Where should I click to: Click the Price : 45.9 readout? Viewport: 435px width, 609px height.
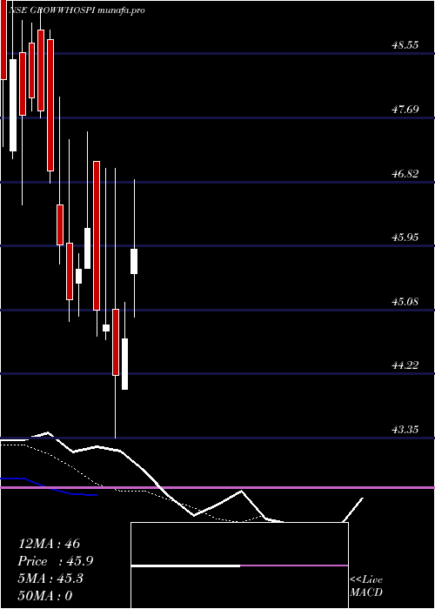(x=55, y=561)
